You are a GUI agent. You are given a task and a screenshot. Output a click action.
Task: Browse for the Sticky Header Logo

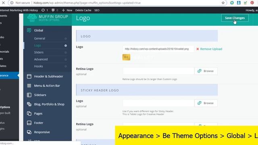click(x=206, y=103)
